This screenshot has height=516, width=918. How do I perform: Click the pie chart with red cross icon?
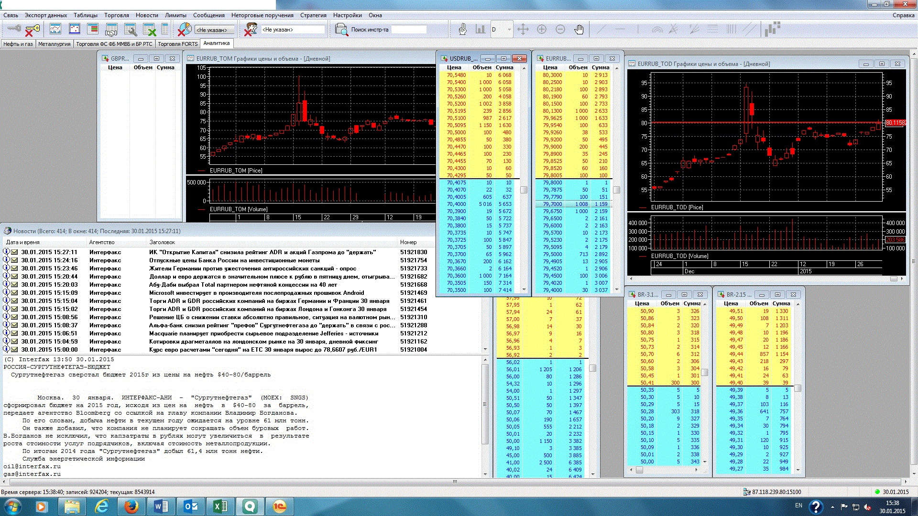184,30
